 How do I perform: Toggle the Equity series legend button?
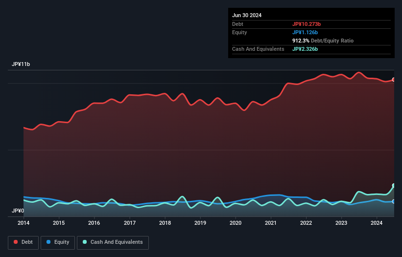click(58, 242)
